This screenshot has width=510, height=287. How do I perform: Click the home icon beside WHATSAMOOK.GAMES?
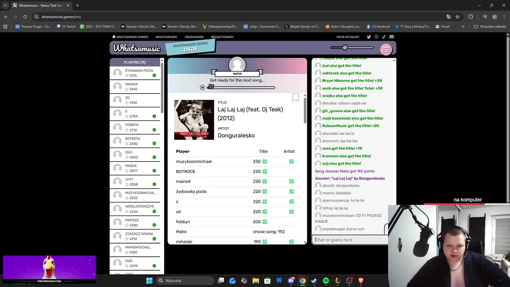(x=114, y=37)
